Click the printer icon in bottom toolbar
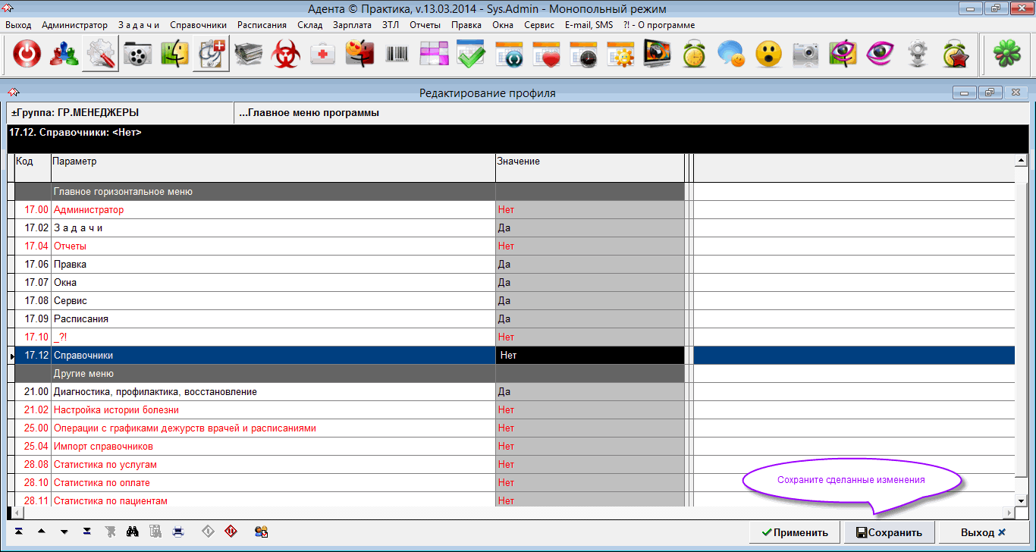The height and width of the screenshot is (552, 1036). (x=177, y=532)
